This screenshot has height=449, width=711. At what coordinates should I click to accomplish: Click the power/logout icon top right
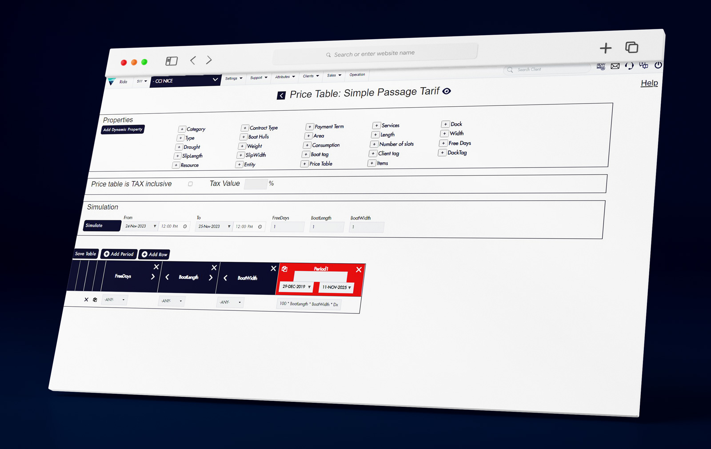pyautogui.click(x=658, y=66)
